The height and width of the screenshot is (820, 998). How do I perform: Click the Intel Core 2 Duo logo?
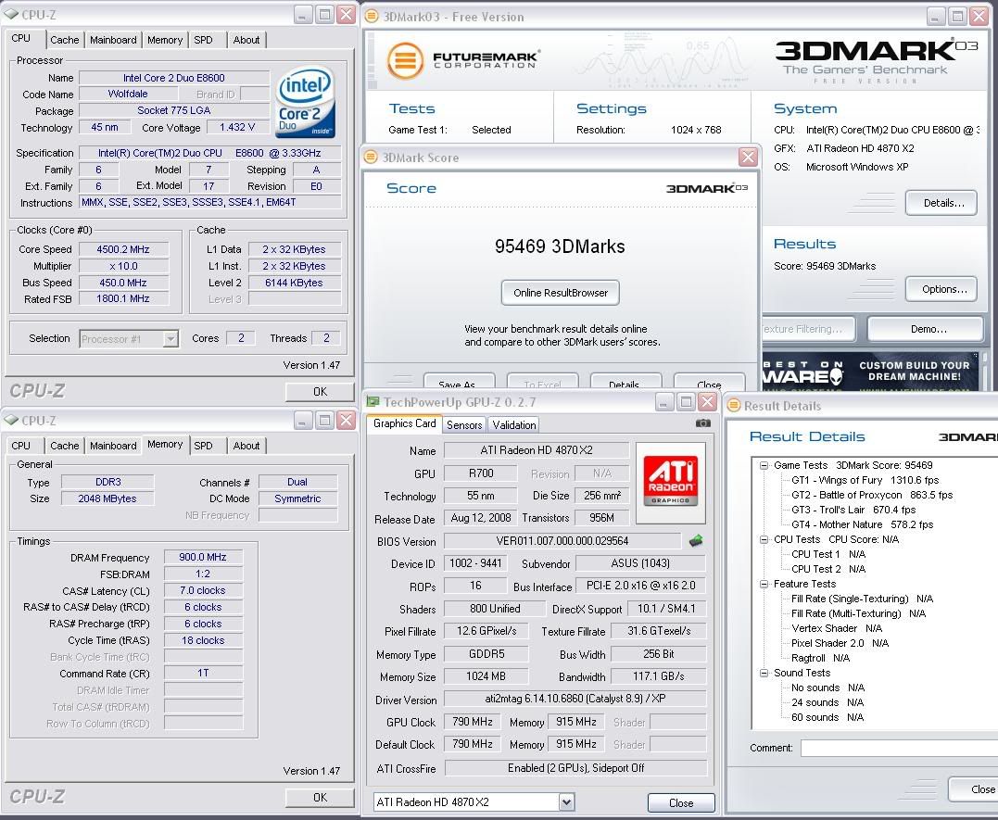pos(306,103)
